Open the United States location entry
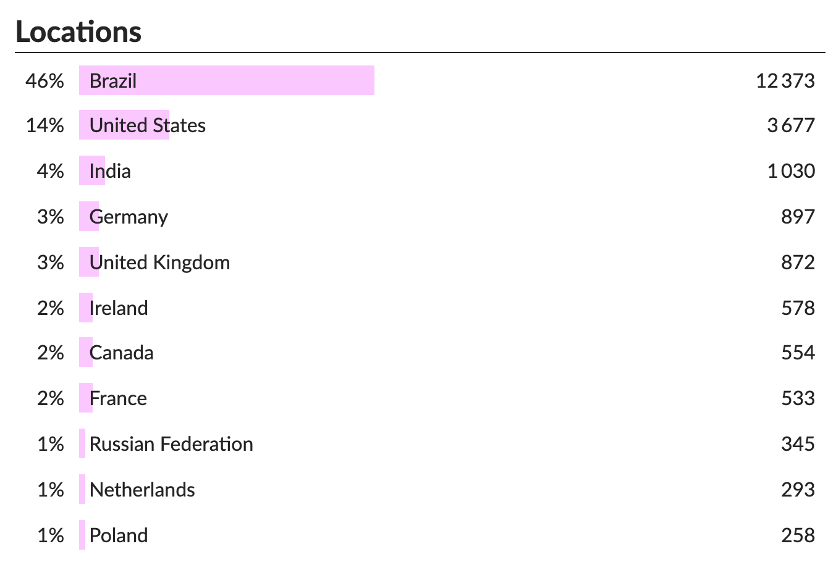The width and height of the screenshot is (828, 562). (x=148, y=125)
